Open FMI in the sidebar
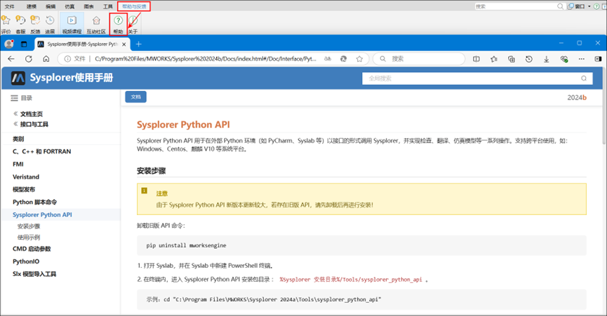The image size is (607, 316). pyautogui.click(x=18, y=164)
